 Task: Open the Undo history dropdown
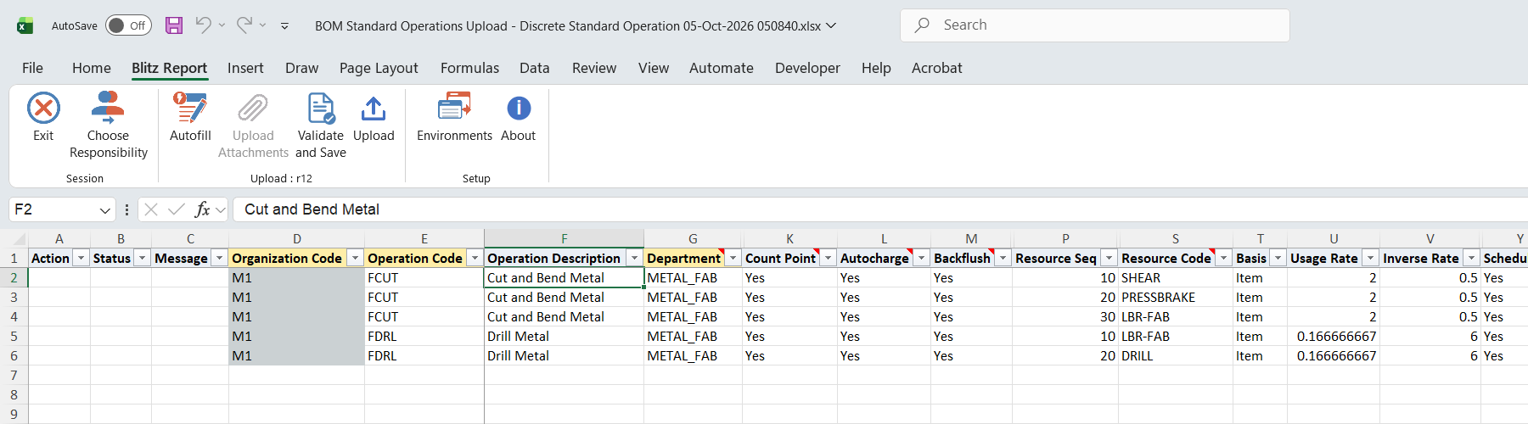coord(222,25)
